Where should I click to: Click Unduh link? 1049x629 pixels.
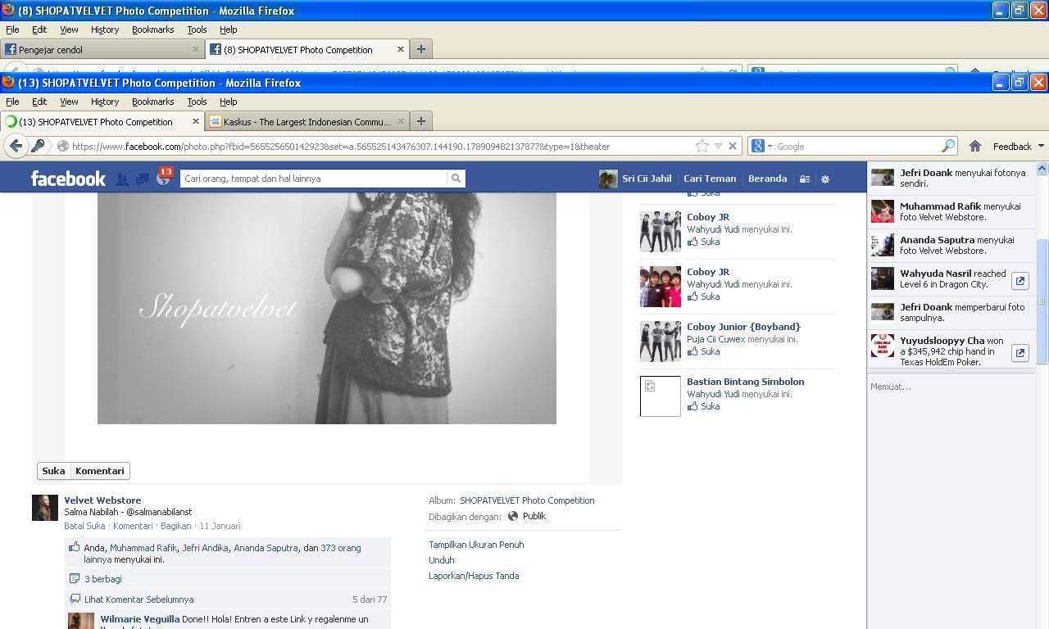coord(441,560)
